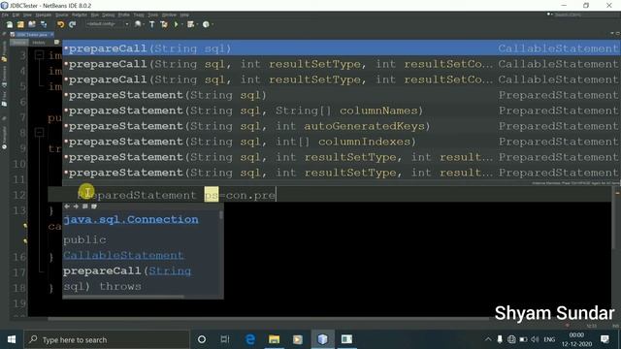Choose prepareStatement with int autoGeneratedKeys
This screenshot has height=349, width=621.
tap(342, 126)
